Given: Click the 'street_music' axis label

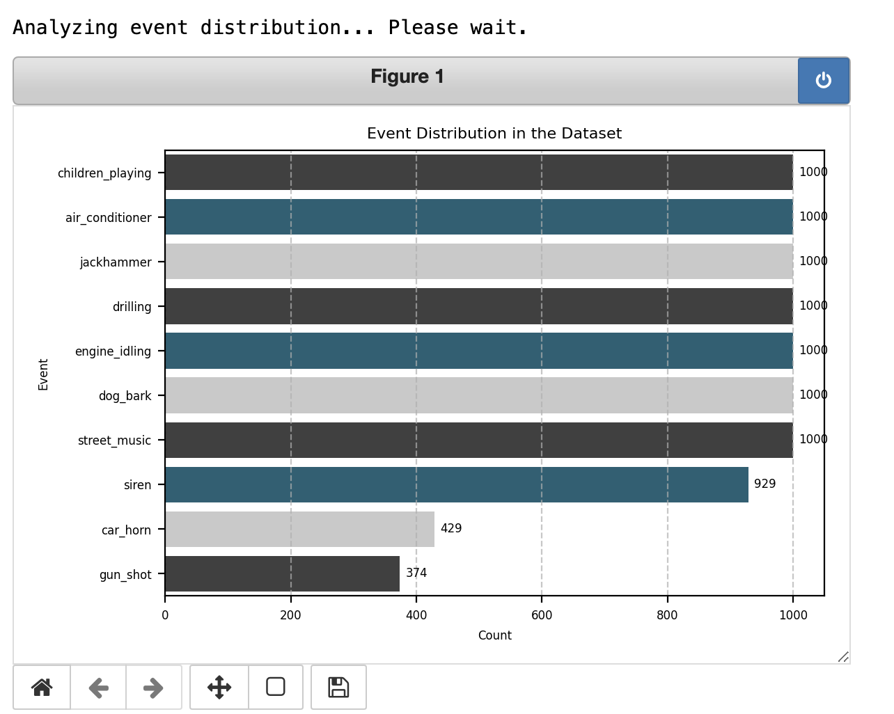Looking at the screenshot, I should [114, 441].
